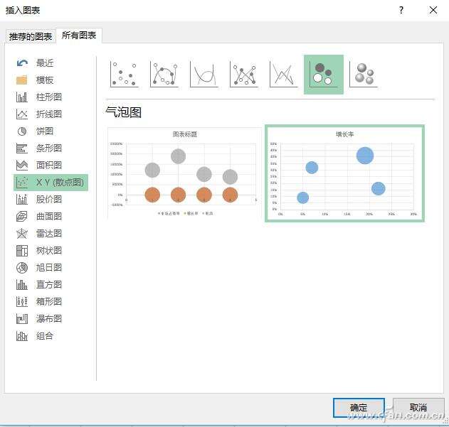Viewport: 449px width, 427px height.
Task: Click the 直方图 label in the list
Action: (x=48, y=285)
